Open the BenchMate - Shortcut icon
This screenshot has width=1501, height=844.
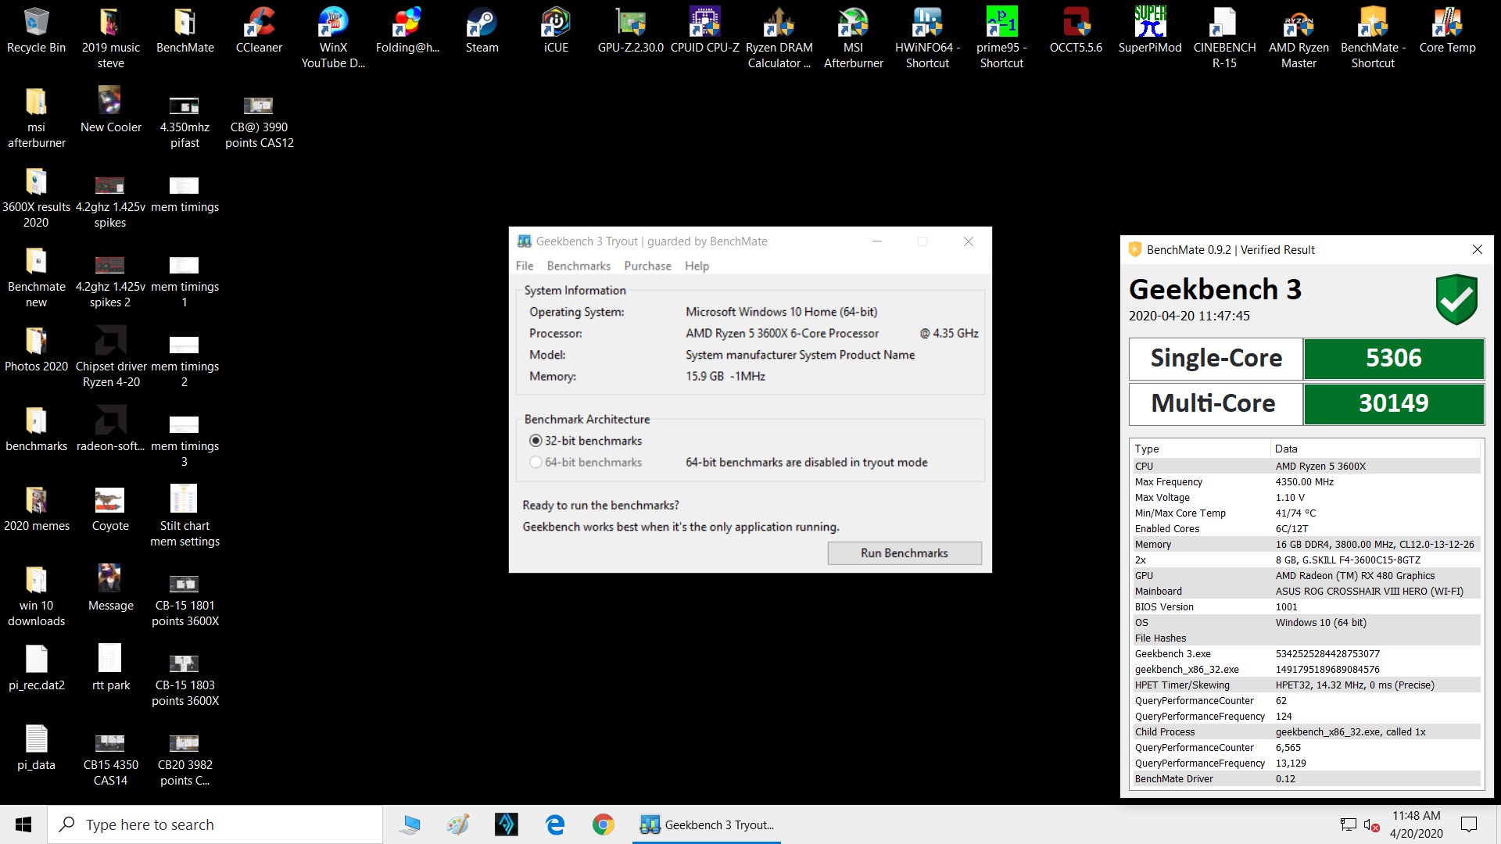point(1373,38)
